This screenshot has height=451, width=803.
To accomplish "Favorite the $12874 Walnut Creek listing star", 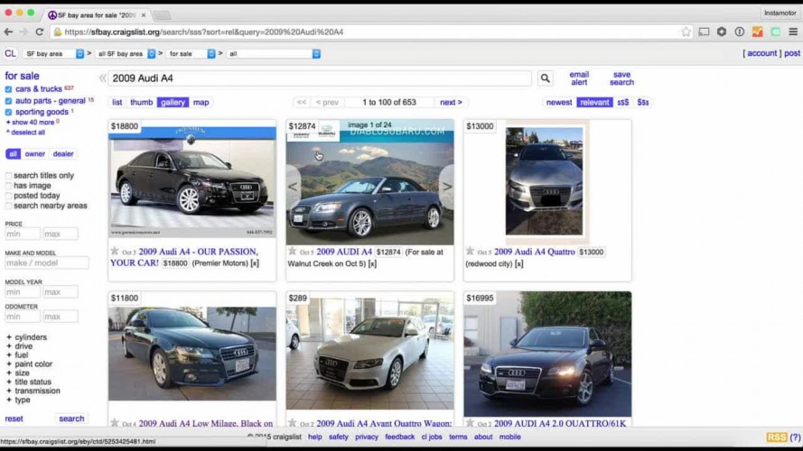I will [292, 251].
